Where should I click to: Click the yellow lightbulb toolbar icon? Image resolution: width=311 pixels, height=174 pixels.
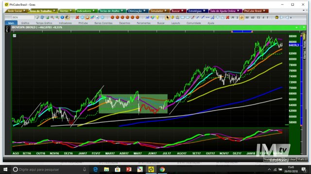[x=157, y=17]
